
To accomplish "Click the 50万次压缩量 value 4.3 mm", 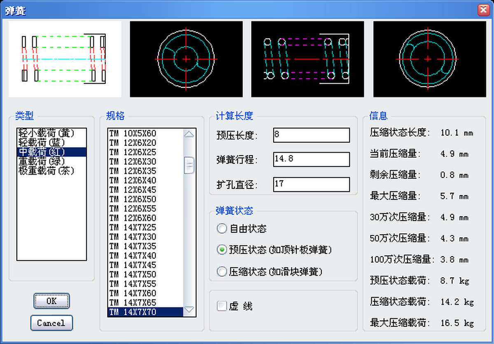I will point(454,239).
